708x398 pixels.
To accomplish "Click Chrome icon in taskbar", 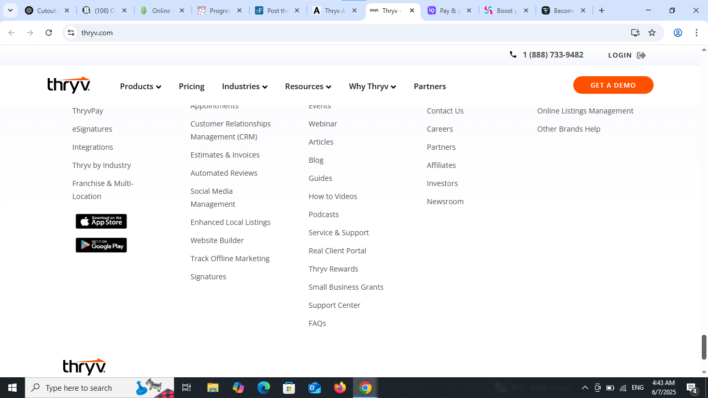I will [x=365, y=388].
